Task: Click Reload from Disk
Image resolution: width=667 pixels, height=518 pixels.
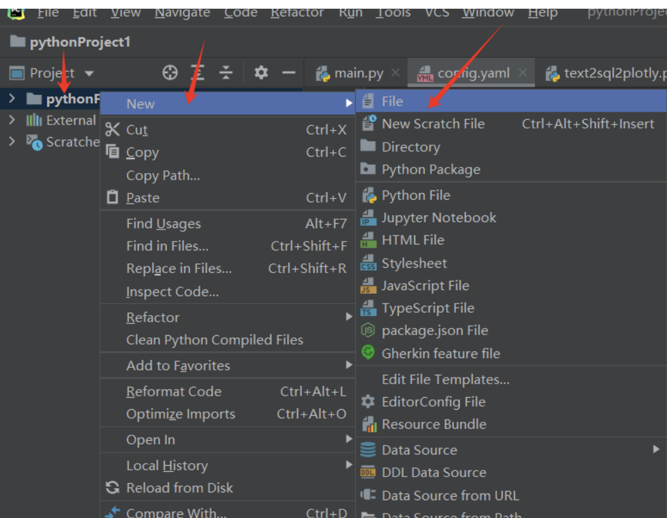Action: point(179,488)
